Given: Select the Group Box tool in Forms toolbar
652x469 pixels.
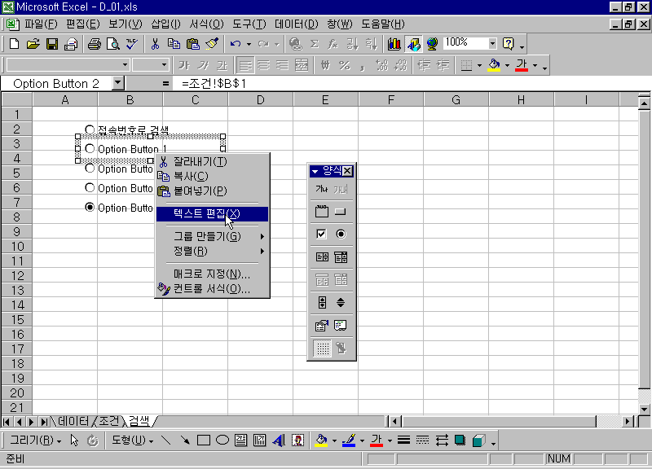Looking at the screenshot, I should pyautogui.click(x=321, y=212).
